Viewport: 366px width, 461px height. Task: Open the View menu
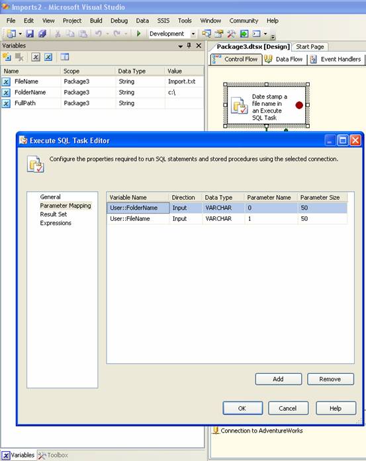(x=48, y=21)
